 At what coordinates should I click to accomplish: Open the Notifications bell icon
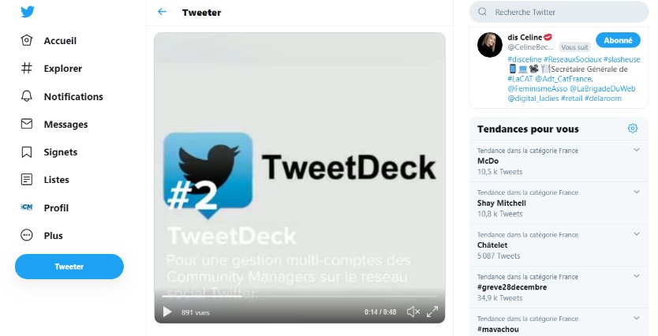pos(27,96)
